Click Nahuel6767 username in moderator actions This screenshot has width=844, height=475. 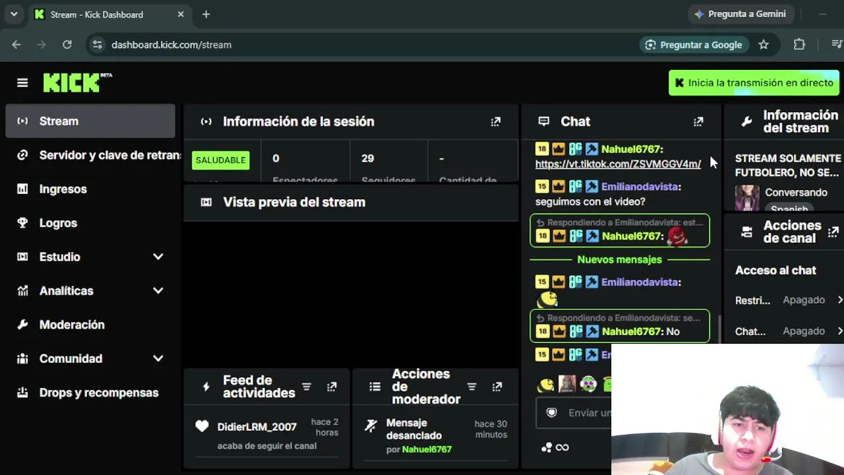427,449
